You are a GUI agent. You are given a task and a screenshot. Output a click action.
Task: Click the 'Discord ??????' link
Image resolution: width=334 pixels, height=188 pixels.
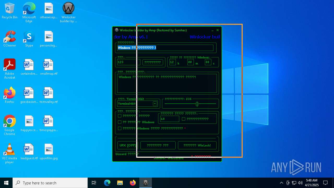127,154
